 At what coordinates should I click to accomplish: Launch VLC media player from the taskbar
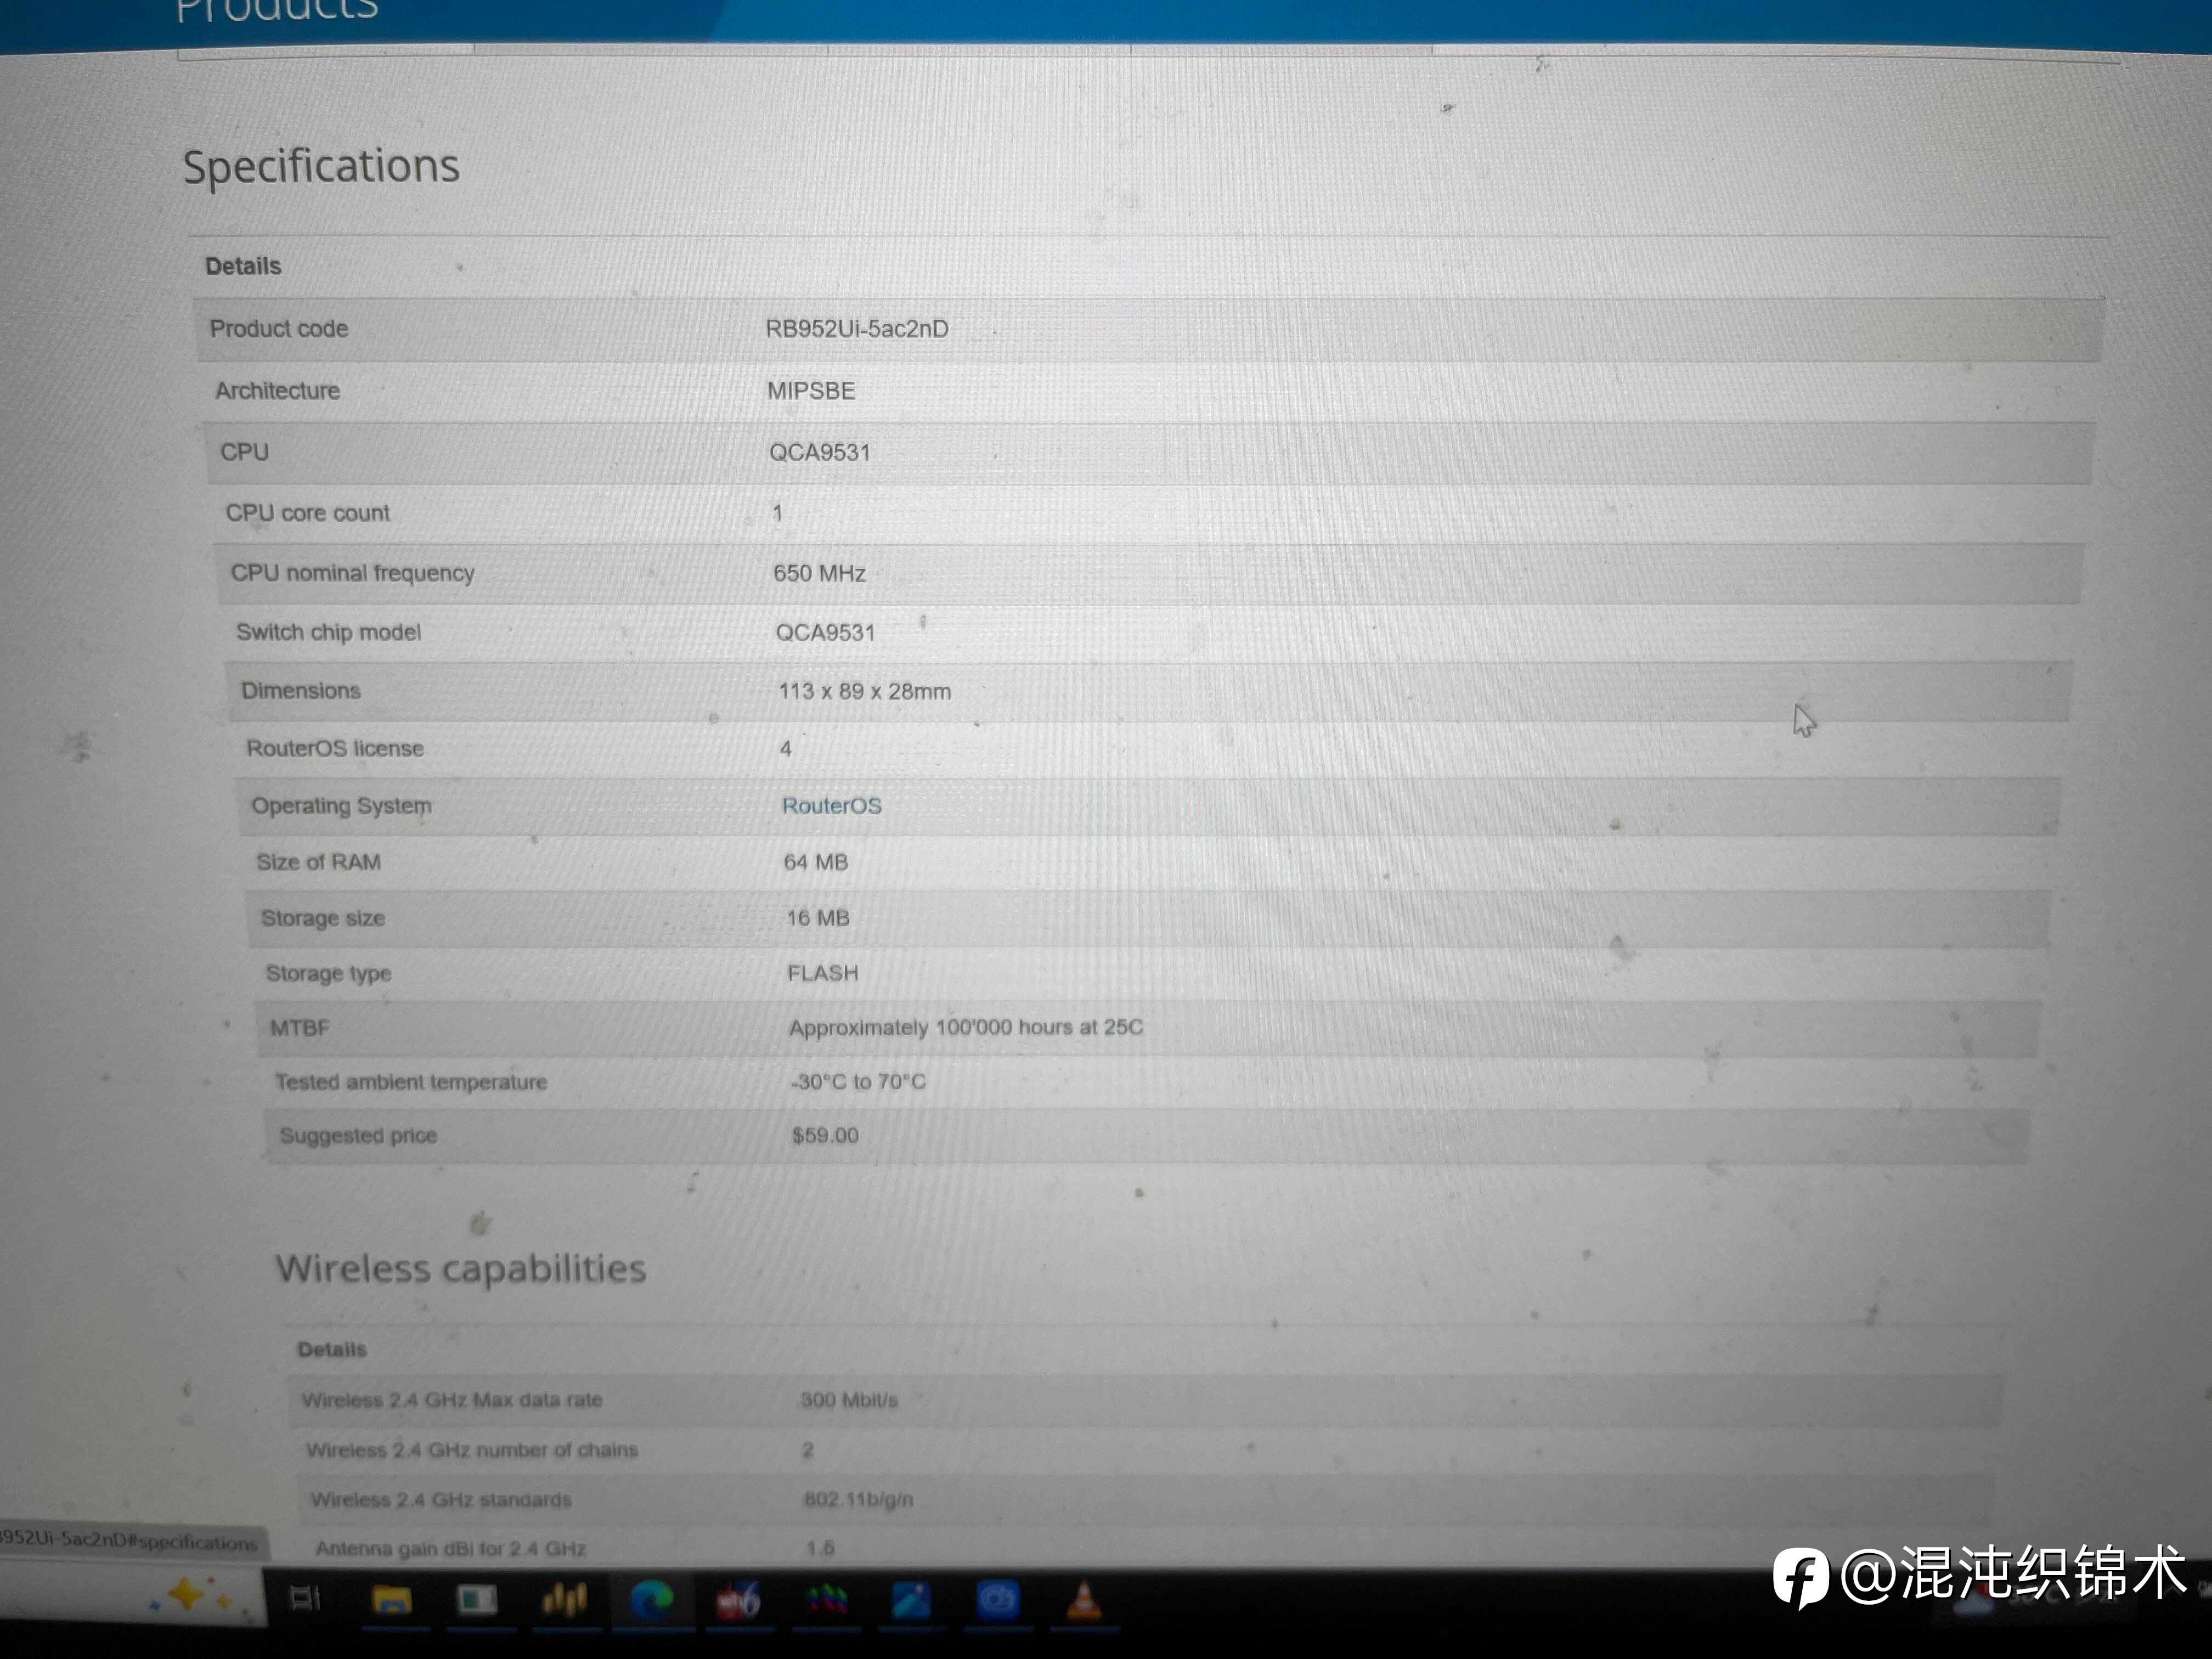pyautogui.click(x=1084, y=1600)
